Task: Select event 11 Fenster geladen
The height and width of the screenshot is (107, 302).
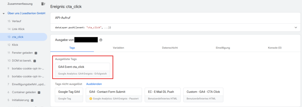Action: (x=24, y=53)
